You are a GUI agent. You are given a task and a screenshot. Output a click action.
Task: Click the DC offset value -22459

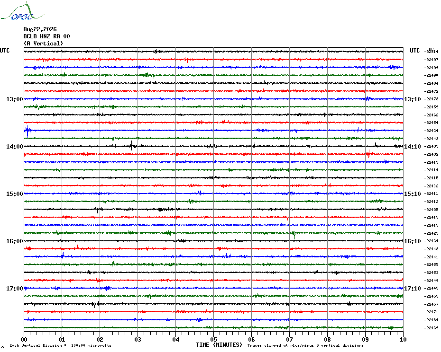coord(432,107)
